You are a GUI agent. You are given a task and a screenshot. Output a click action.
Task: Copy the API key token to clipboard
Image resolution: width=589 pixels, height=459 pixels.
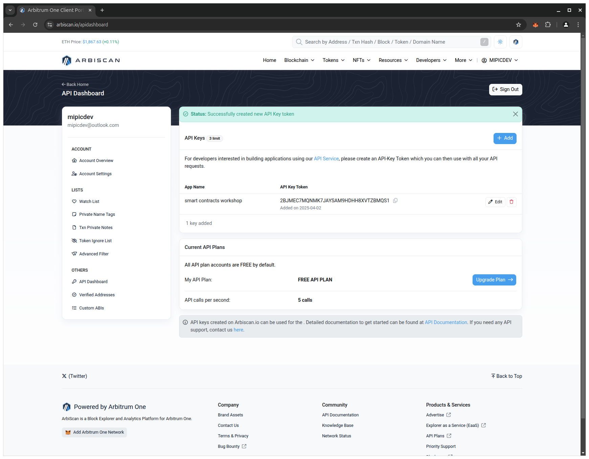pos(395,201)
